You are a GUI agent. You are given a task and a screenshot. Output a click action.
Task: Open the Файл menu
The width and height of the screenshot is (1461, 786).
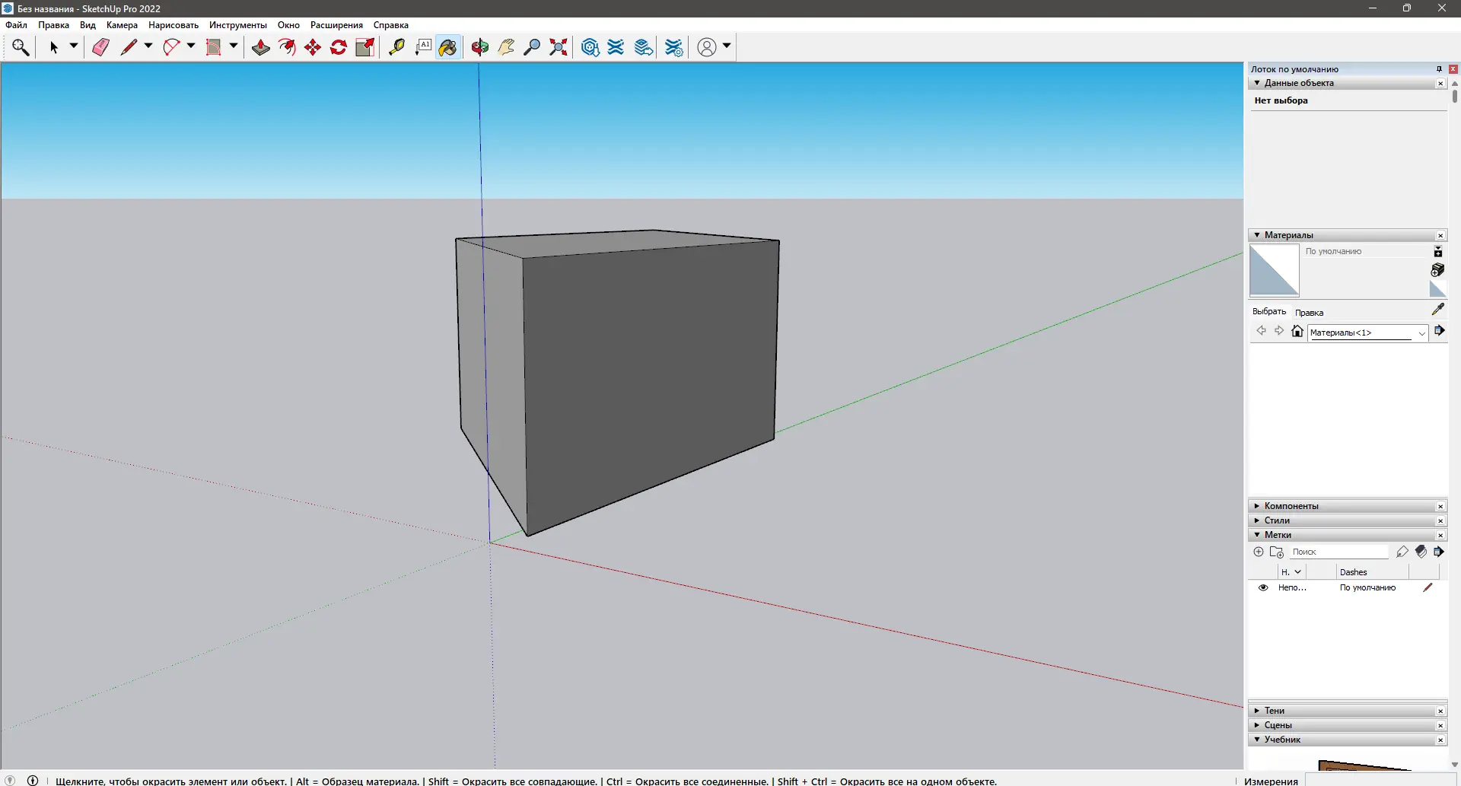(16, 25)
